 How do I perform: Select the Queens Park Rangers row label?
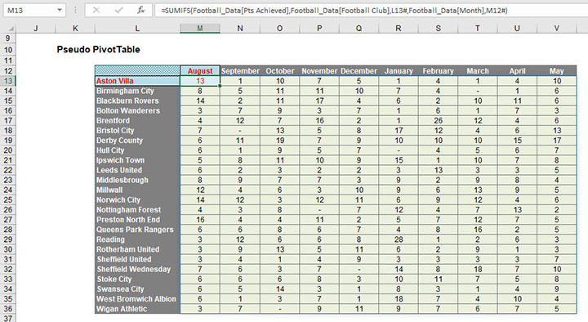[x=137, y=230]
